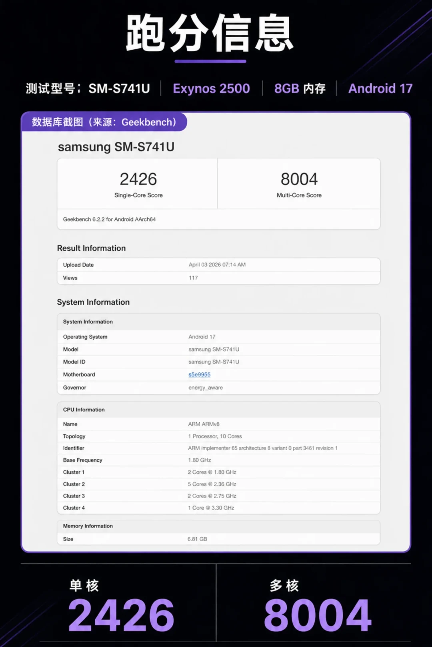
Task: Click Cluster 2 value '5 Cores @ 2.36 GHz'
Action: (212, 484)
